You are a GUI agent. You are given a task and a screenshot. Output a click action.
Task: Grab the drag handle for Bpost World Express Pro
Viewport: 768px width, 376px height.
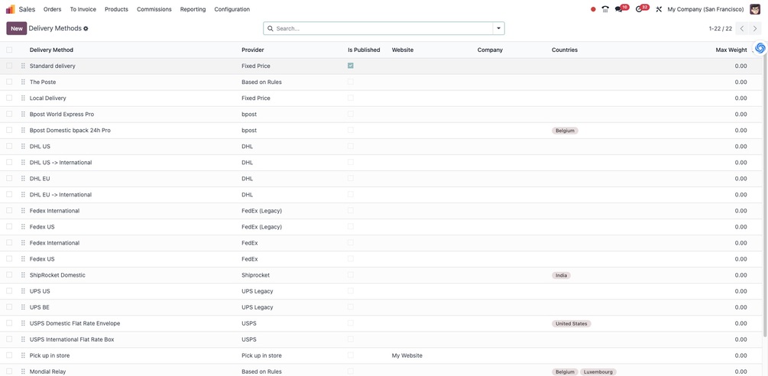23,114
